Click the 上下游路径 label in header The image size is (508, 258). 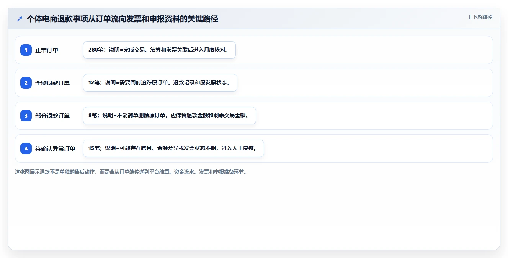480,17
